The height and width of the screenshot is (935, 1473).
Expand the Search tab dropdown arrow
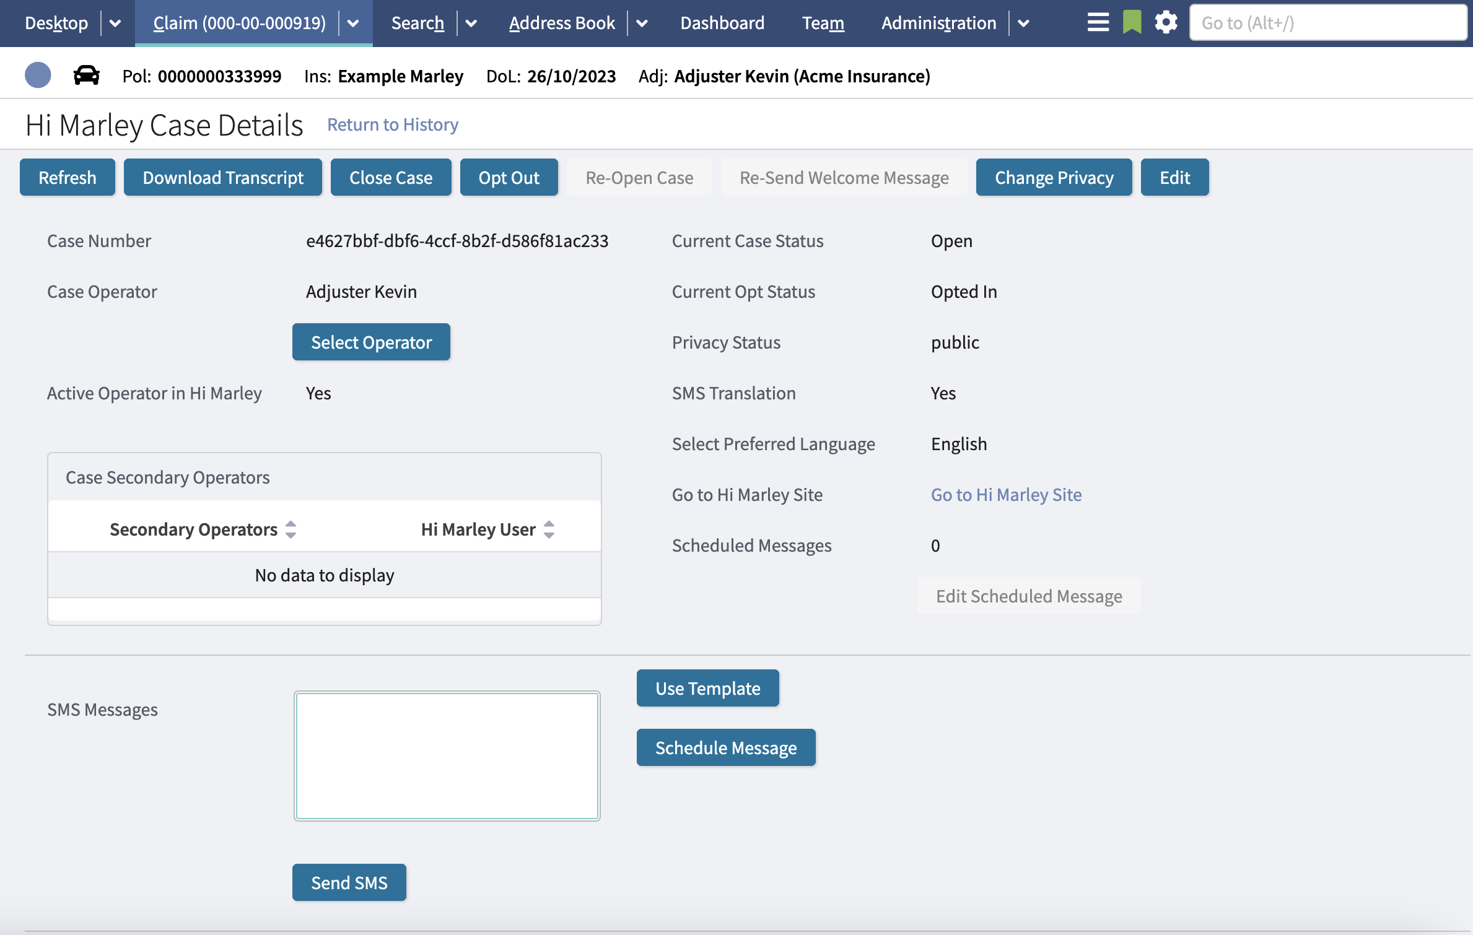pos(471,24)
